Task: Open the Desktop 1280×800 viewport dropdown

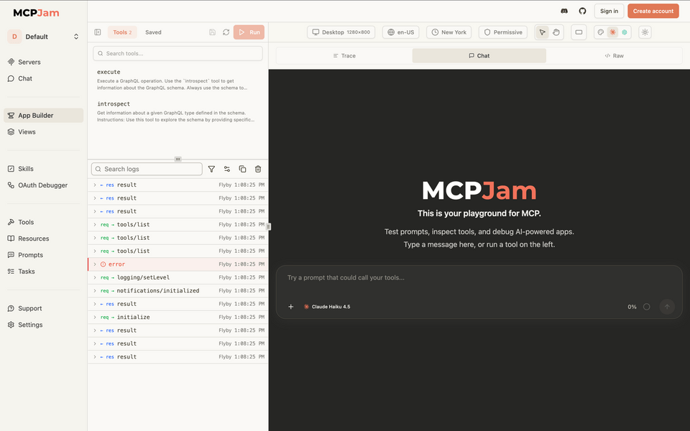Action: pos(341,32)
